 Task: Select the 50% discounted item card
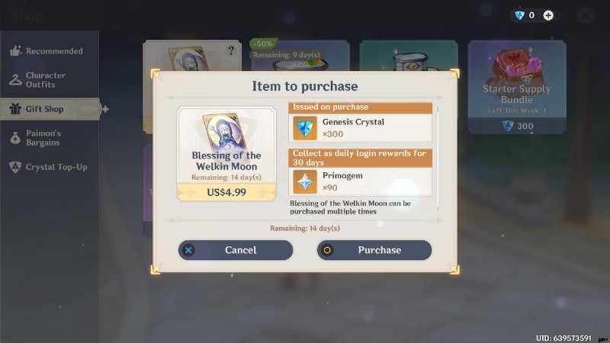(300, 54)
